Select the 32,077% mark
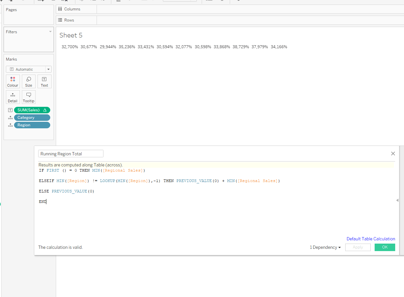Viewport: 404px width, 297px height. pos(184,47)
